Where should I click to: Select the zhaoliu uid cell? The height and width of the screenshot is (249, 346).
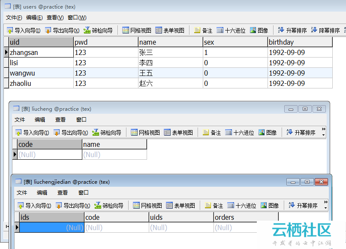pos(41,83)
